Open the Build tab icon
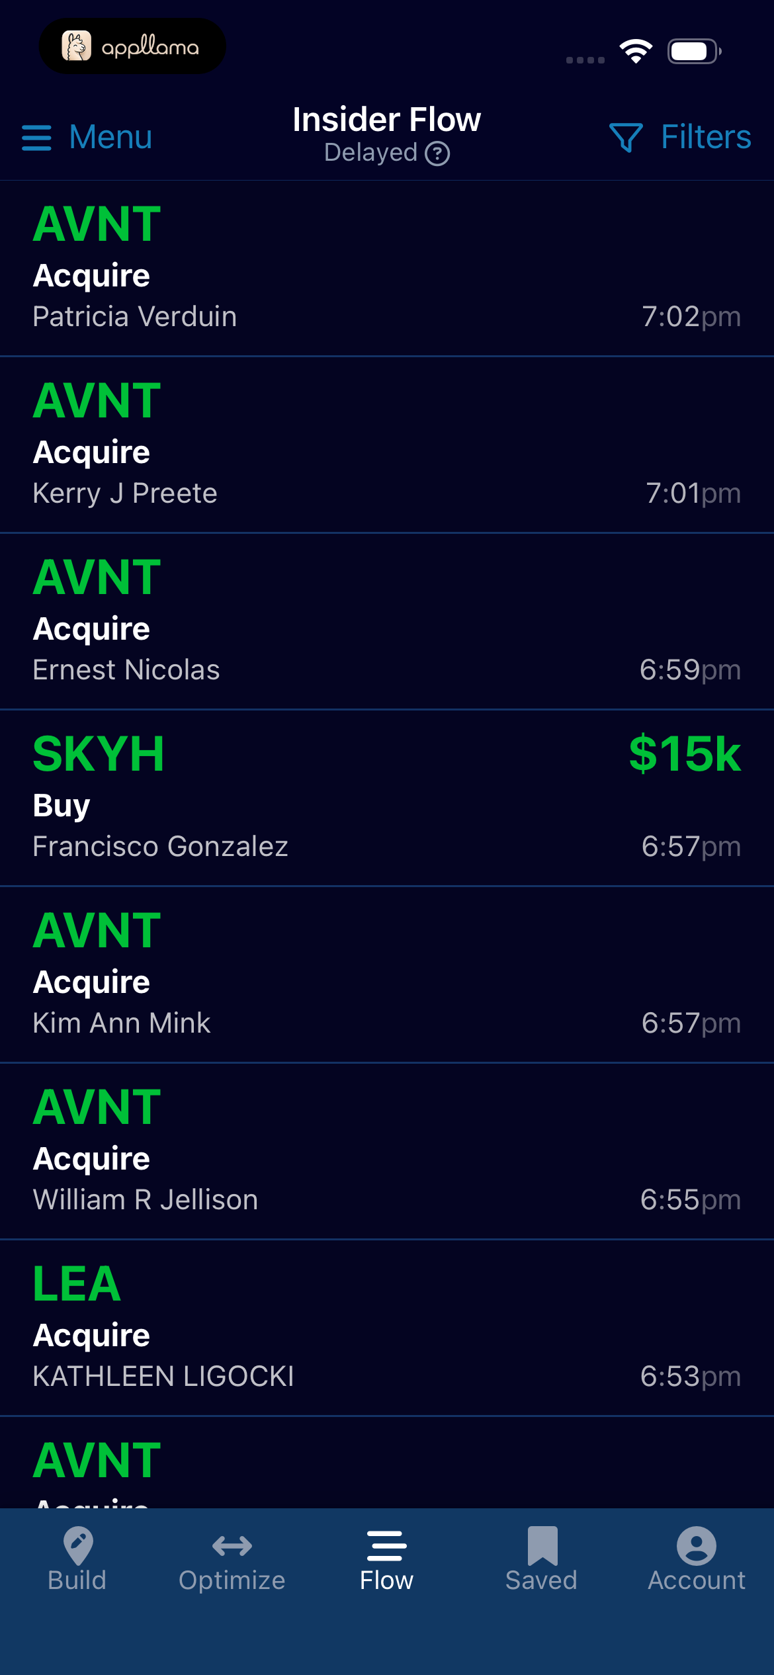The height and width of the screenshot is (1675, 774). [77, 1546]
